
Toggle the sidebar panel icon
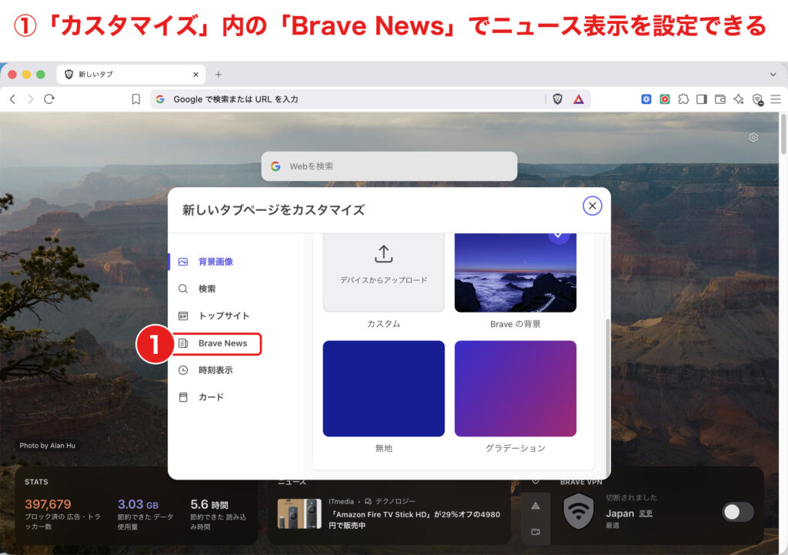point(702,99)
